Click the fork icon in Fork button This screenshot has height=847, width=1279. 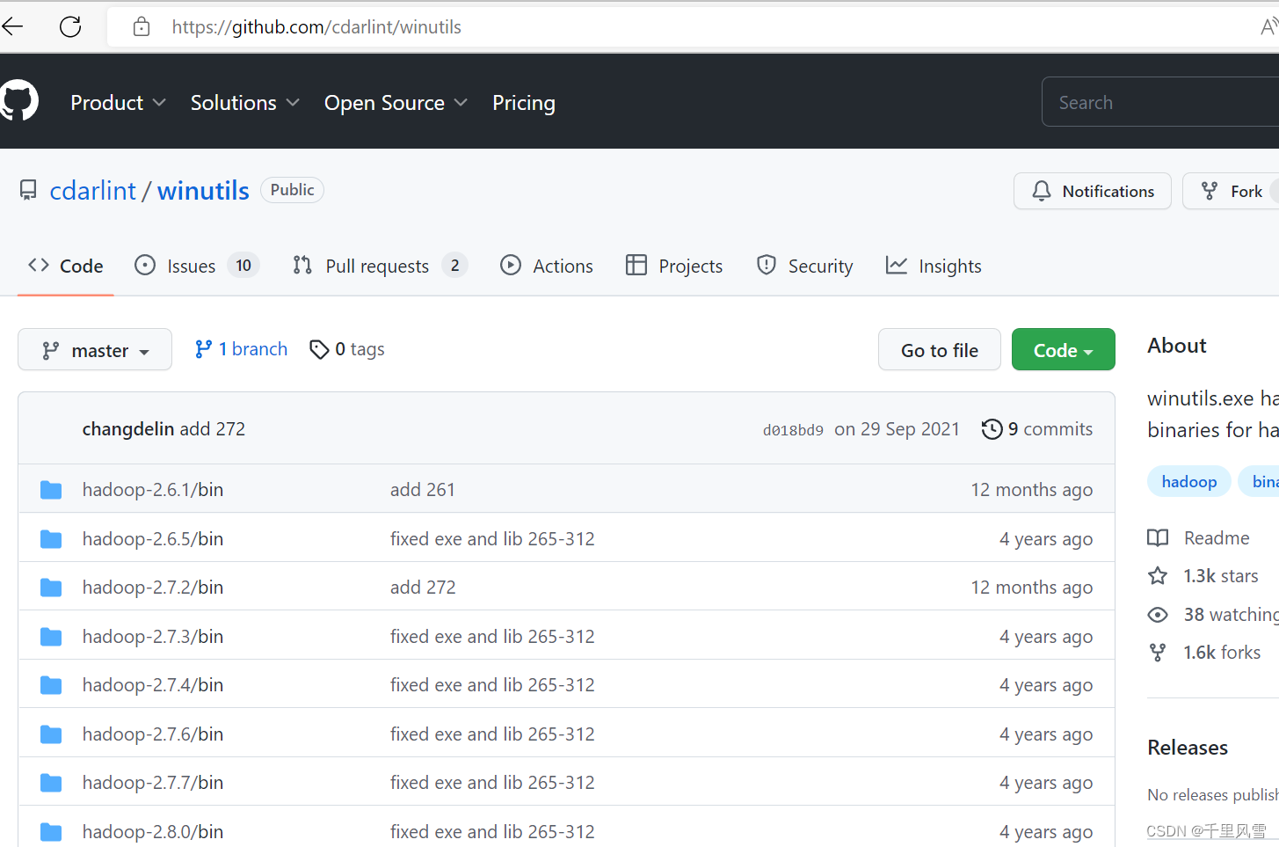tap(1210, 191)
